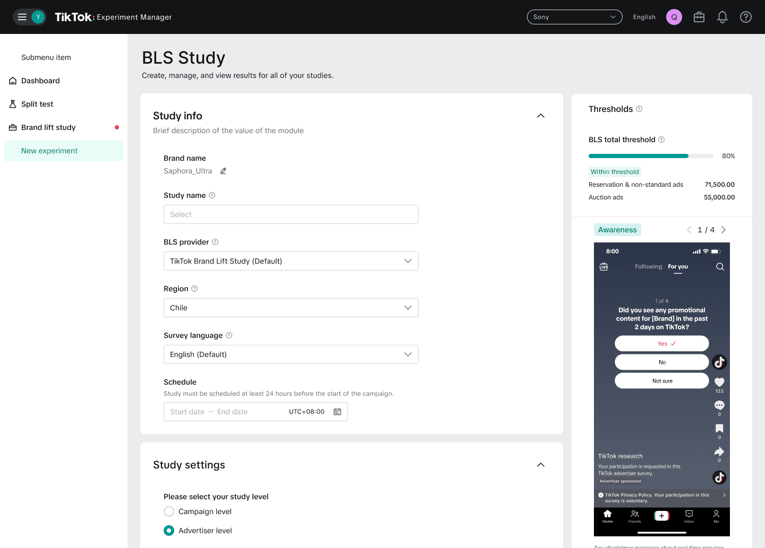This screenshot has width=765, height=548.
Task: Click the BLS total threshold progress bar
Action: 651,156
